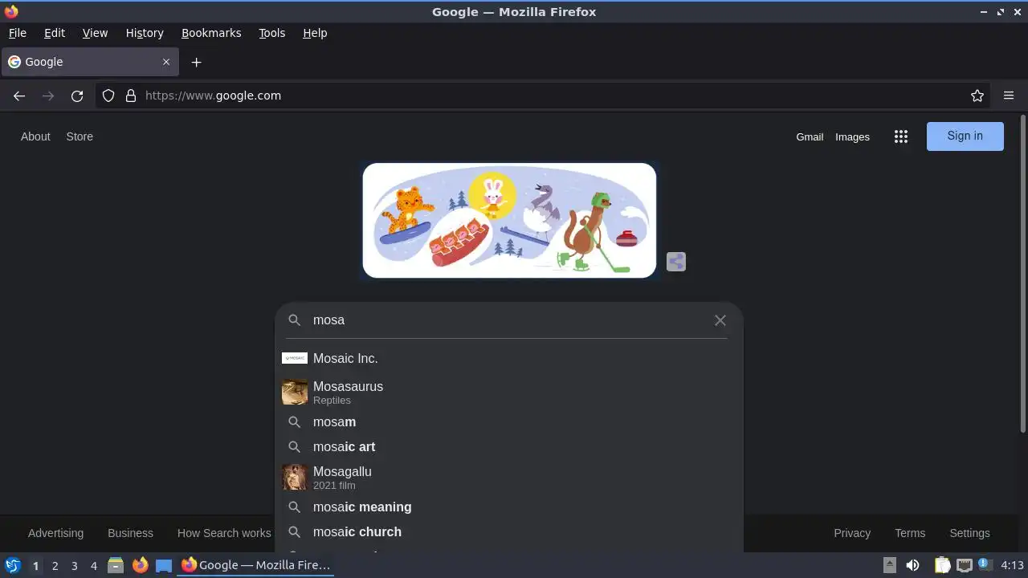Click the Mosasaurus suggestion thumbnail

point(295,392)
